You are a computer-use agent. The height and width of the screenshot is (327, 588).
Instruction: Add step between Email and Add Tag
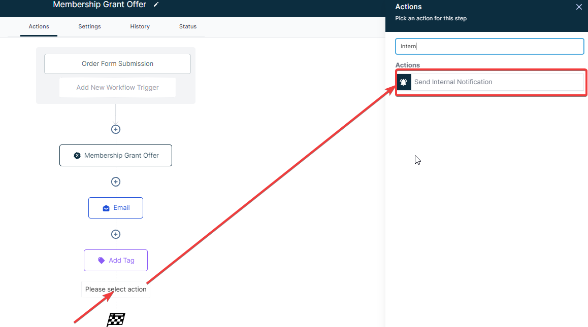115,234
